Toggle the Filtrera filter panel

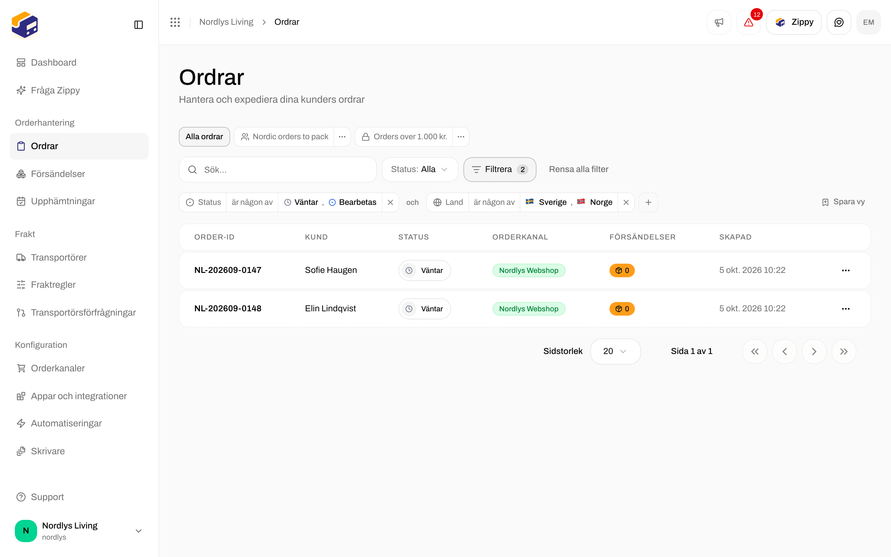[x=500, y=170]
